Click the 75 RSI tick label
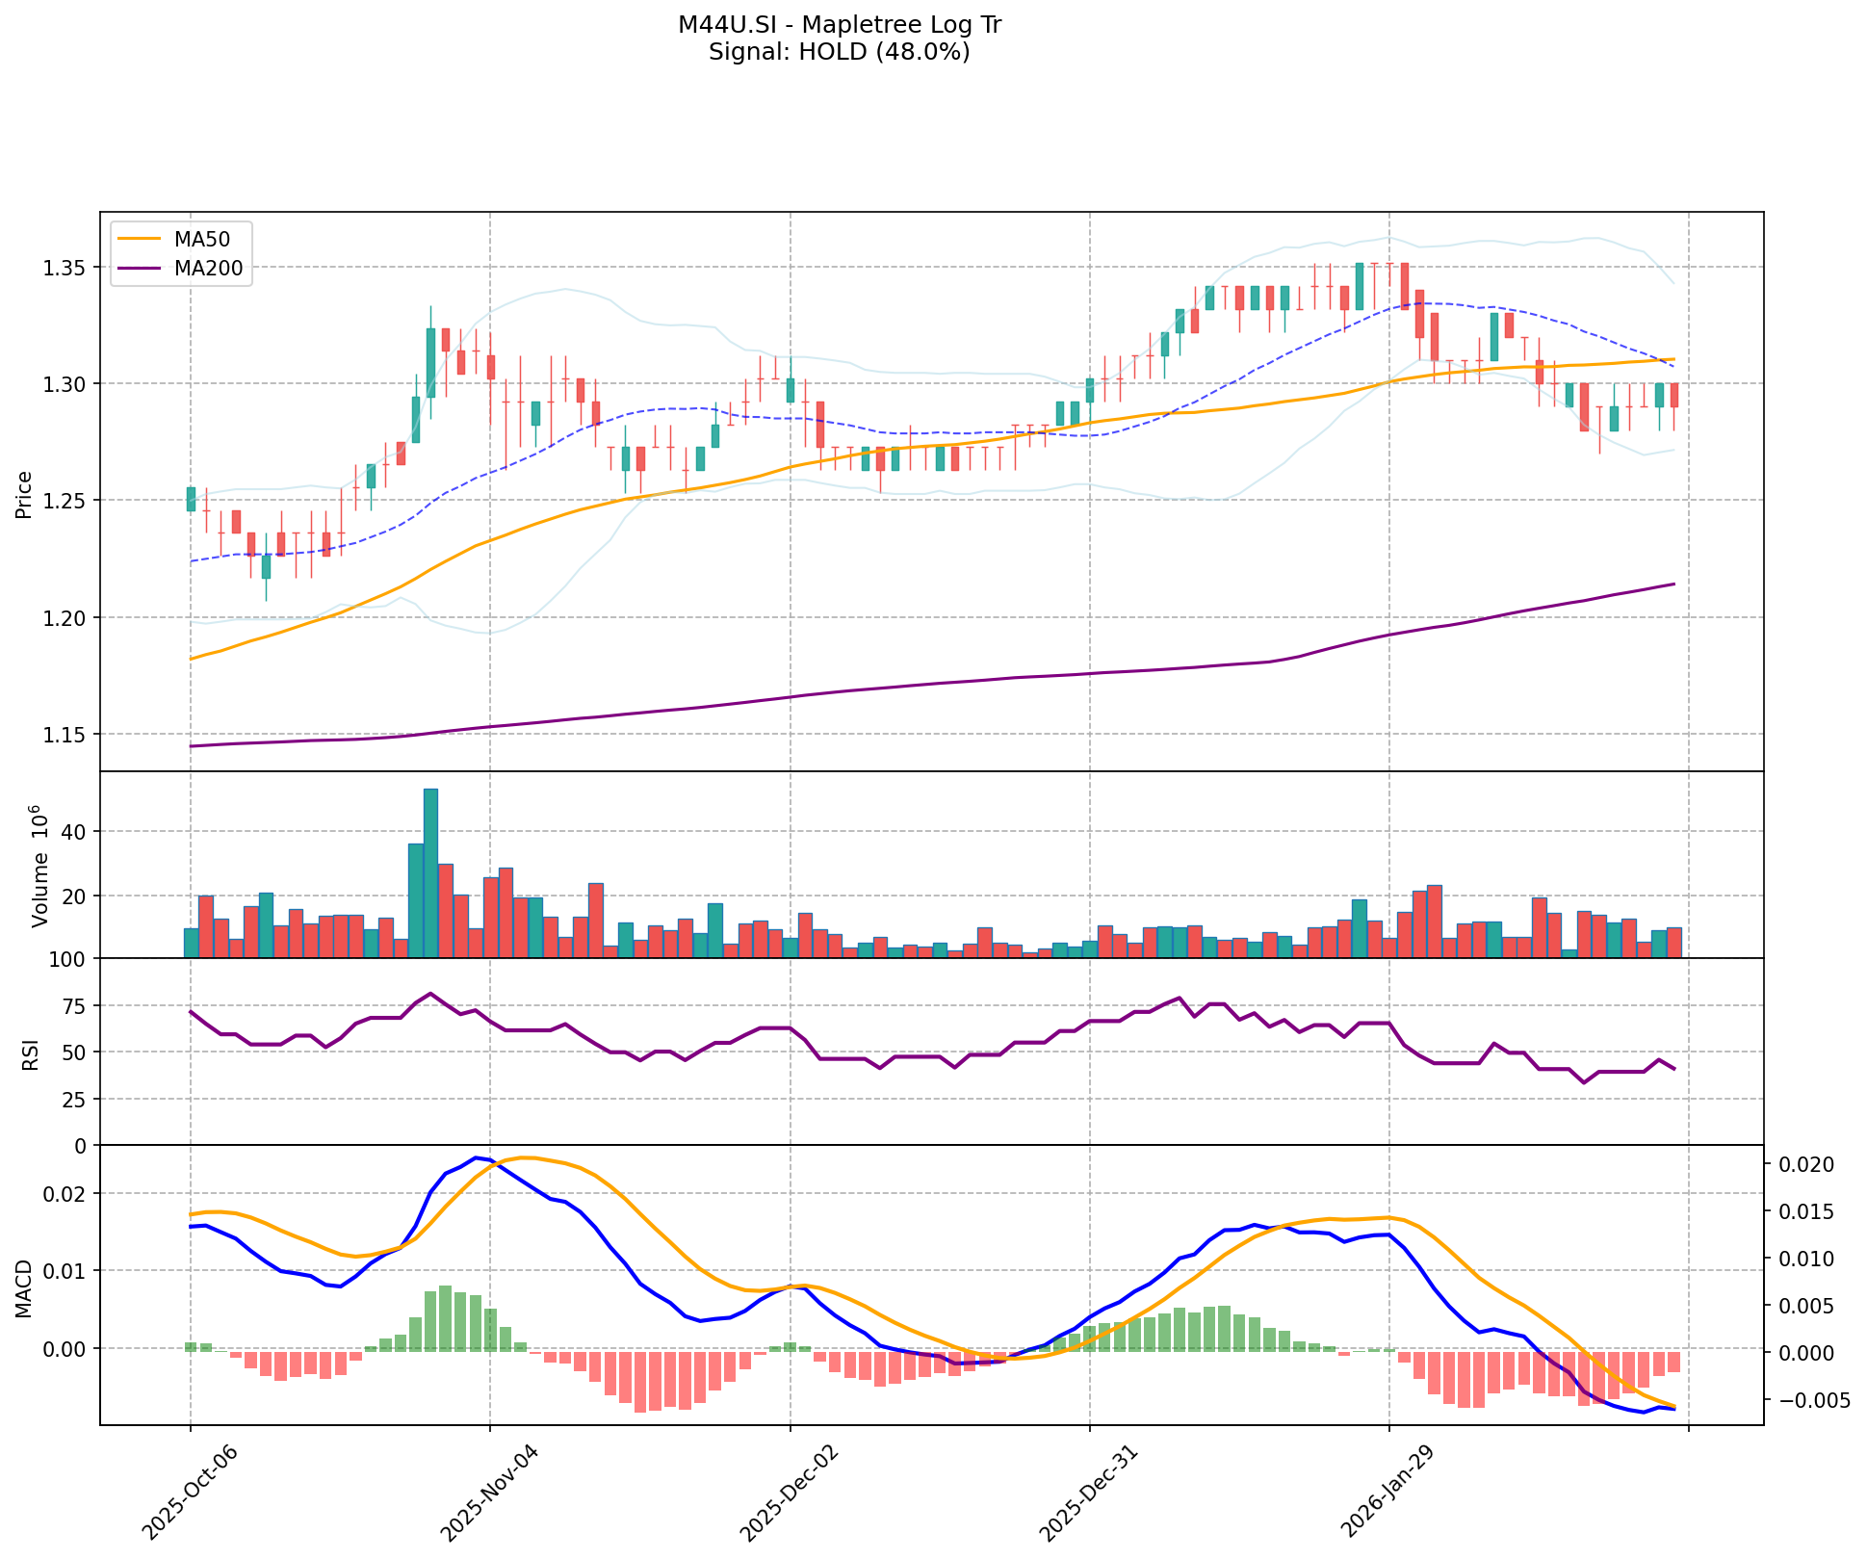This screenshot has width=1867, height=1559. [x=74, y=1006]
